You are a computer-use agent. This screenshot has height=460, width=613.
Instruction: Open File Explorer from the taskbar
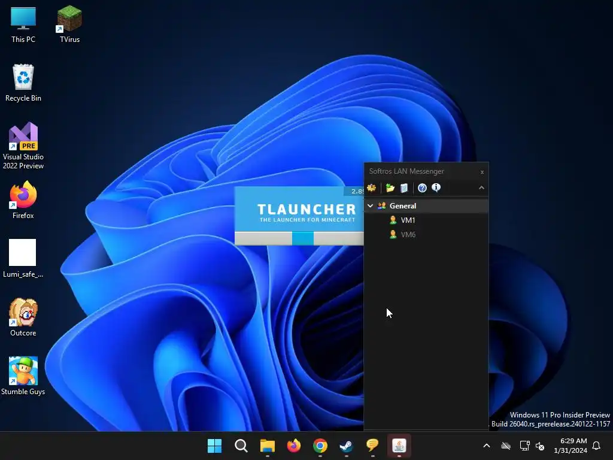pos(268,446)
